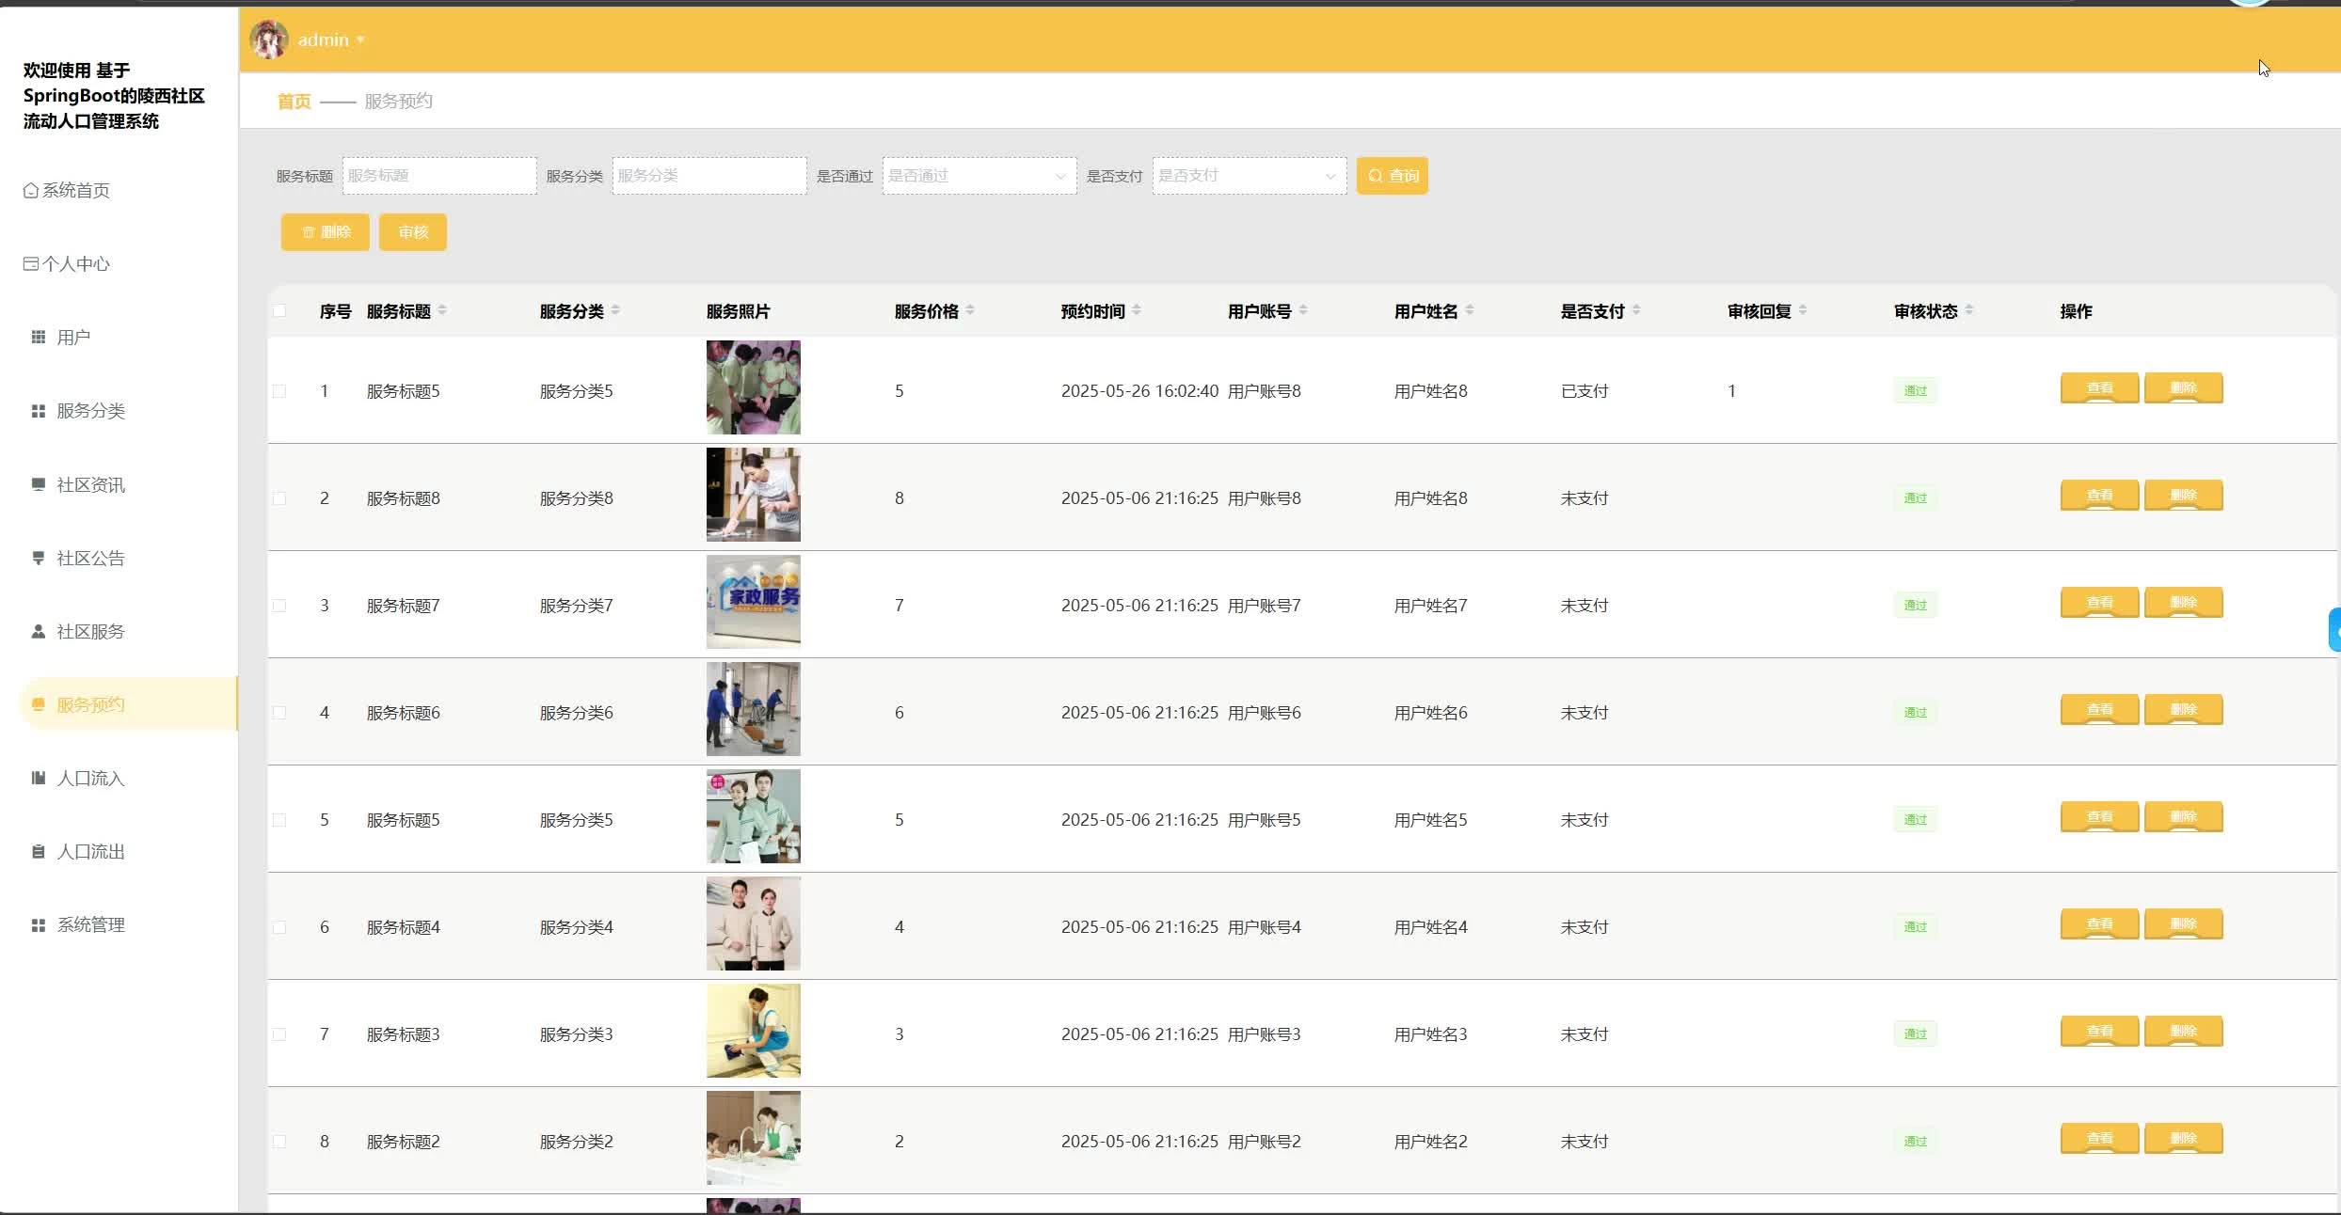The height and width of the screenshot is (1215, 2341).
Task: Click the 社区服务 person icon
Action: click(x=39, y=632)
